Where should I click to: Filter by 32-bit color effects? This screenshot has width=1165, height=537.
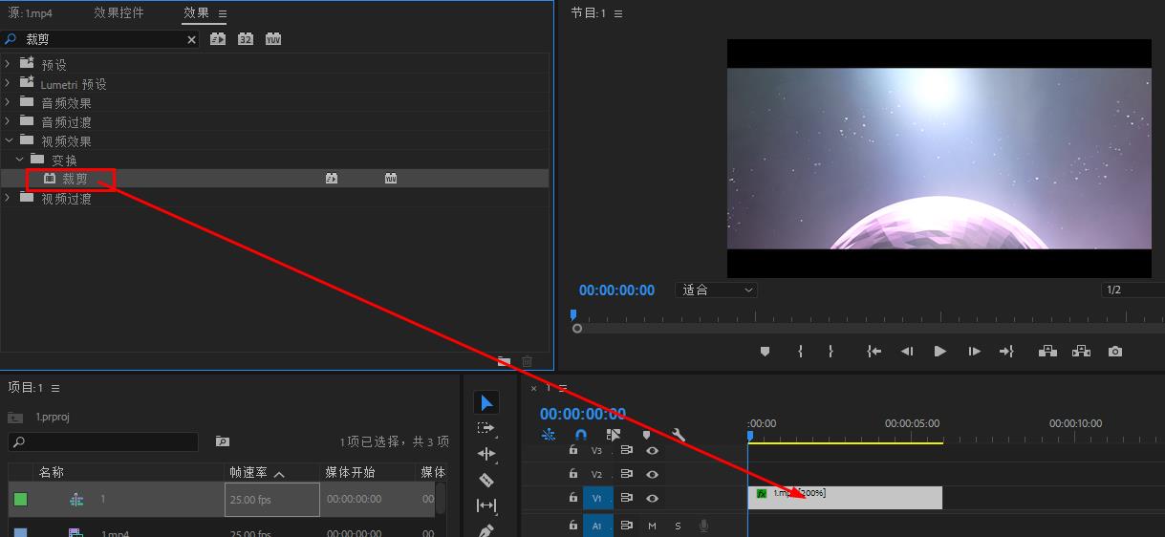(246, 39)
